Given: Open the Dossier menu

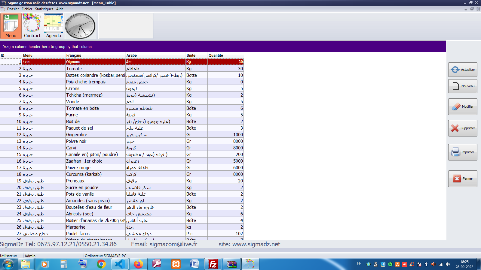Looking at the screenshot, I should (x=13, y=9).
